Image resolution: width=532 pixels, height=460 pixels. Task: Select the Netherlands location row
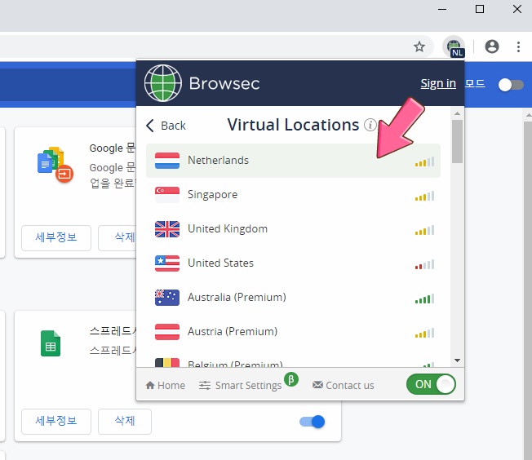pos(293,161)
